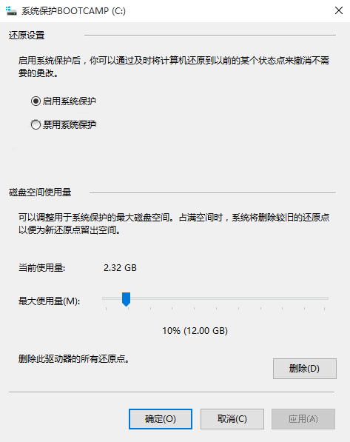The width and height of the screenshot is (350, 442).
Task: Click the 删除此驱动器的所有还原点 text
Action: tap(74, 359)
